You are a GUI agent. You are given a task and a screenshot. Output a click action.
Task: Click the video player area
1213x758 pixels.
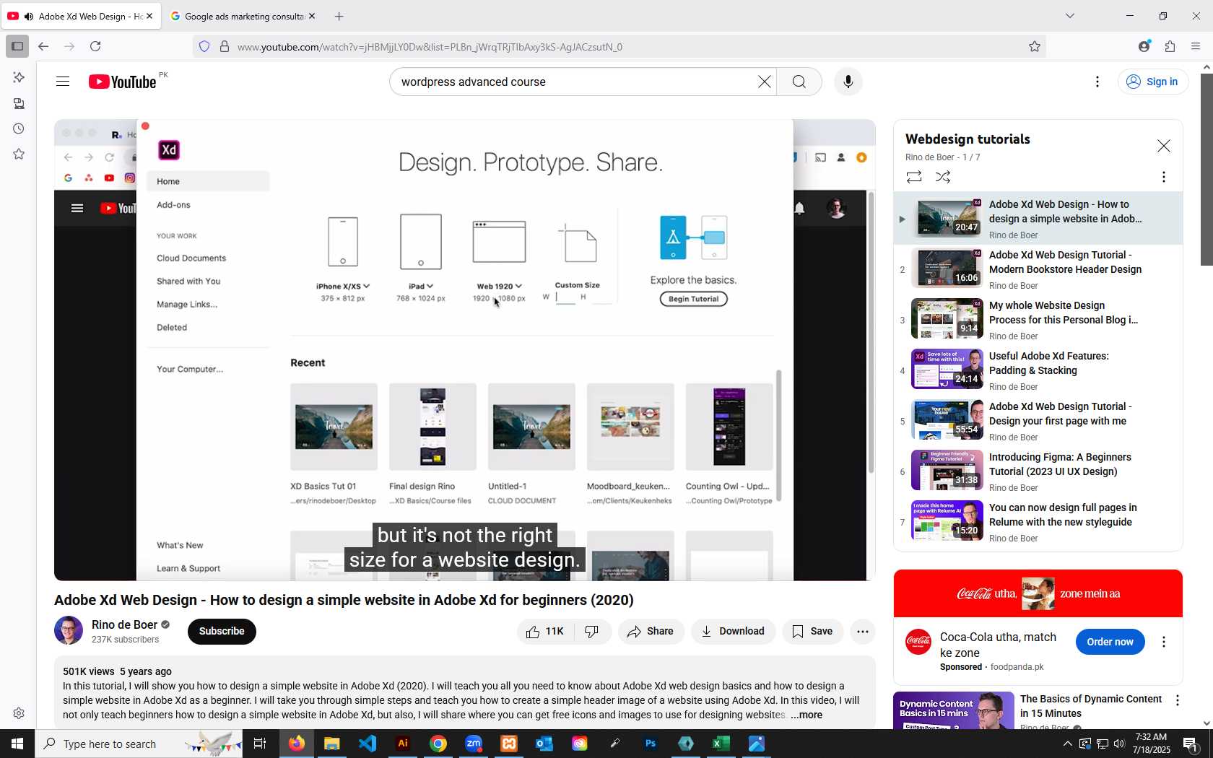464,350
